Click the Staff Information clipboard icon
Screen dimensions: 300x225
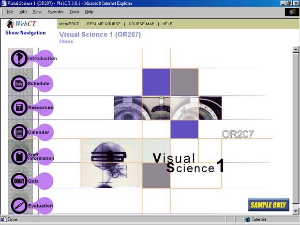(19, 156)
